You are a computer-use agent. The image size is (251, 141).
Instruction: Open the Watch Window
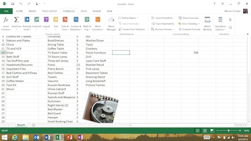207,23
